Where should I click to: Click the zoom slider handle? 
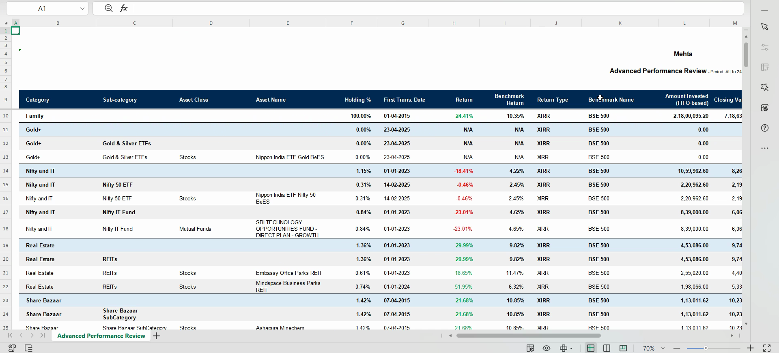click(x=706, y=348)
